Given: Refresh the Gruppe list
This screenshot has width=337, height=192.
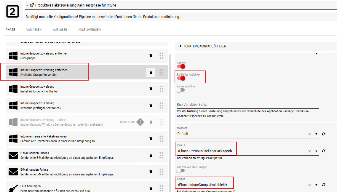Looking at the screenshot, I should coord(324,185).
